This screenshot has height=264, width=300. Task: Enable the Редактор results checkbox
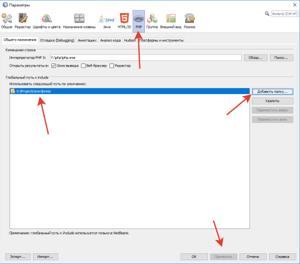(x=112, y=66)
